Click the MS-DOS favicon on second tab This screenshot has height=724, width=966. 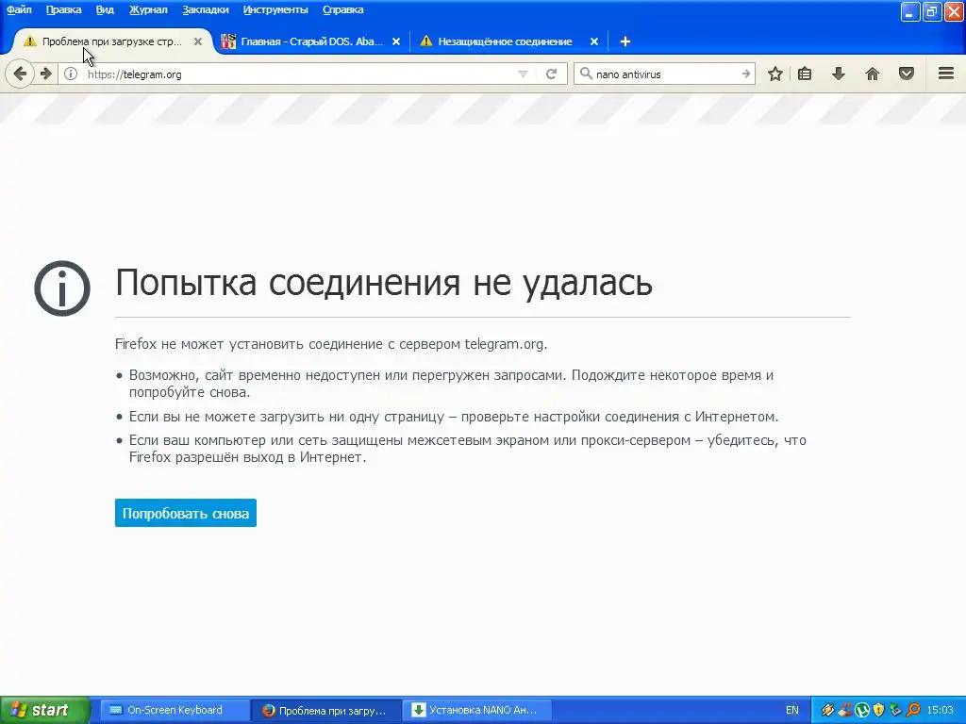click(x=228, y=41)
